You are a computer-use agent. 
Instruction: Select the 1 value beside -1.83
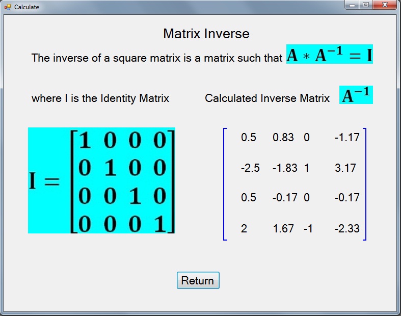pyautogui.click(x=307, y=168)
